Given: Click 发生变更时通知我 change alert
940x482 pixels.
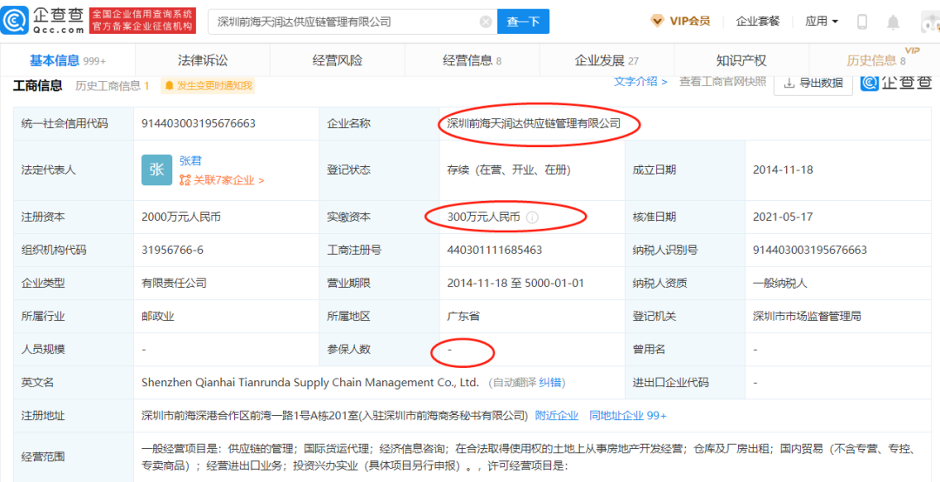Looking at the screenshot, I should click(208, 85).
